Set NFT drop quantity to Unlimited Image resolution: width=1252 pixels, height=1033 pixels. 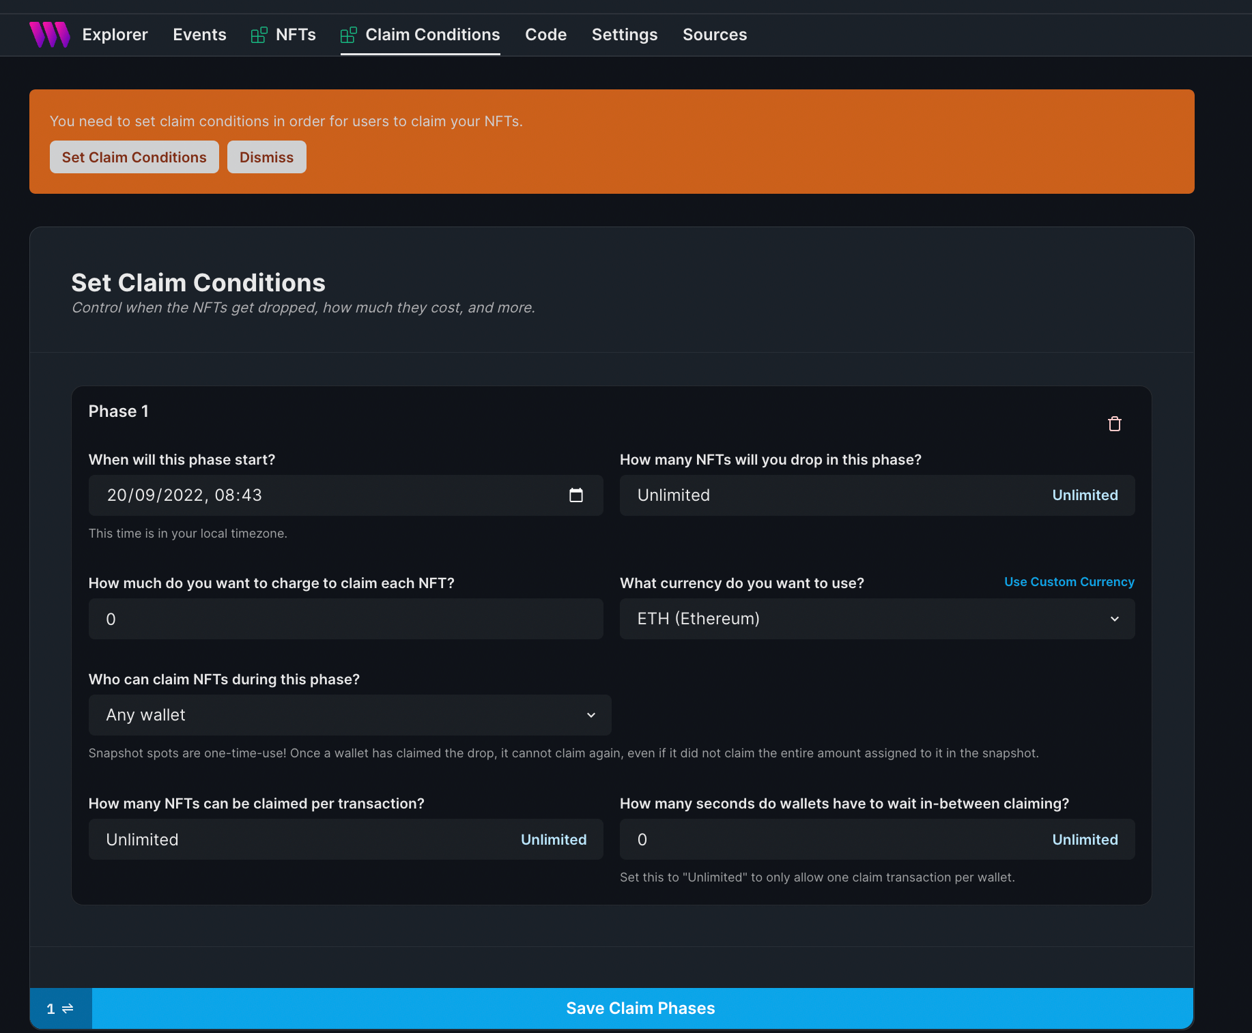tap(1084, 495)
